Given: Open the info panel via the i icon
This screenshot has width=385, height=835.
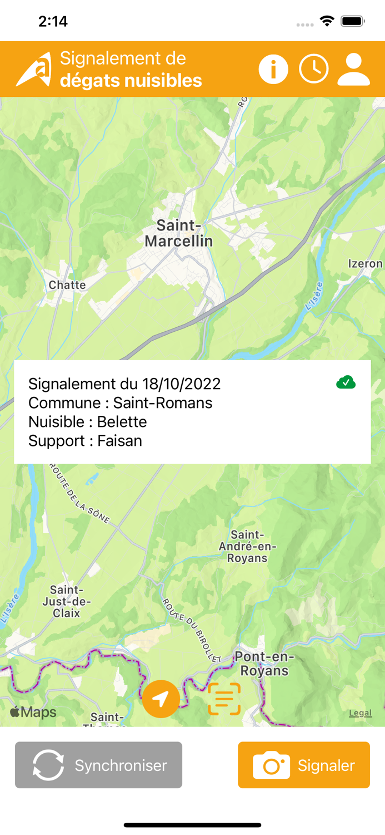Looking at the screenshot, I should click(x=273, y=69).
